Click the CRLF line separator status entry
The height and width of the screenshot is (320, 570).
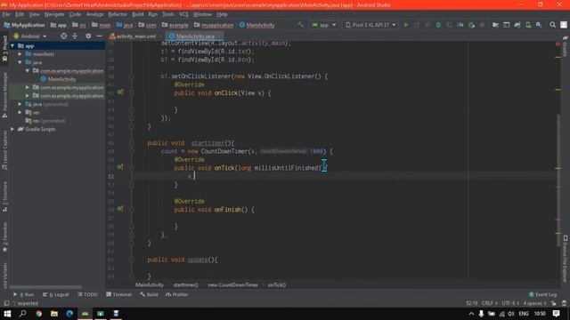coord(490,303)
